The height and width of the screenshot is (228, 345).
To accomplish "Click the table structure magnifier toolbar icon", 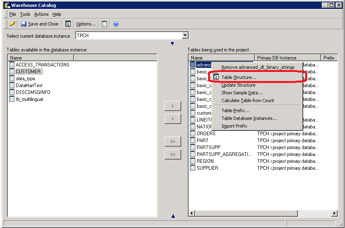I will coord(68,24).
